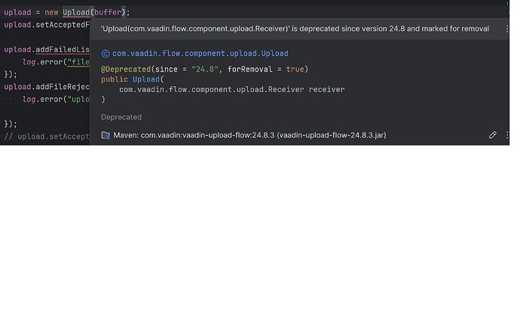Click the Maven vaadin-upload-flow:24.8.3 text
Image resolution: width=520 pixels, height=325 pixels.
click(x=249, y=135)
